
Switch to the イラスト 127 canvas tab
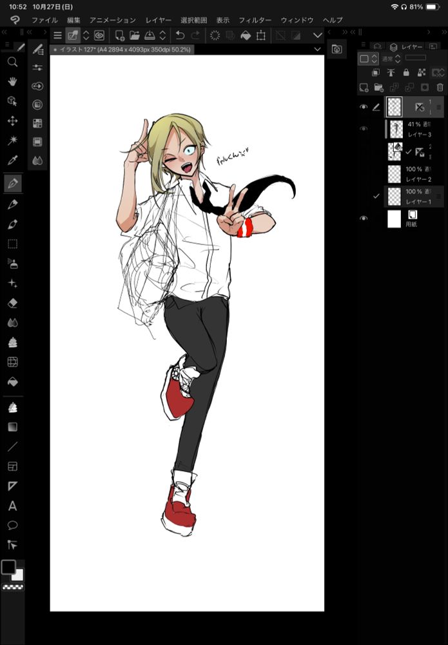(x=122, y=50)
